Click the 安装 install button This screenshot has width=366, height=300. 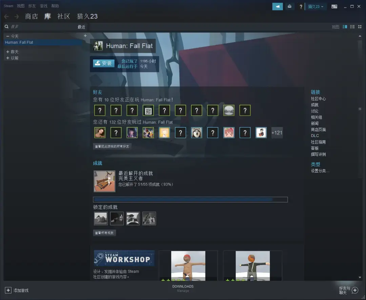click(104, 63)
